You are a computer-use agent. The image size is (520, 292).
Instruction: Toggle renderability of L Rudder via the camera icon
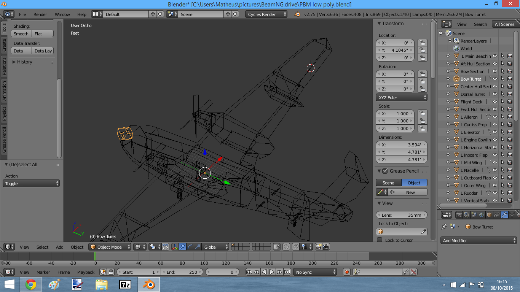tap(510, 193)
